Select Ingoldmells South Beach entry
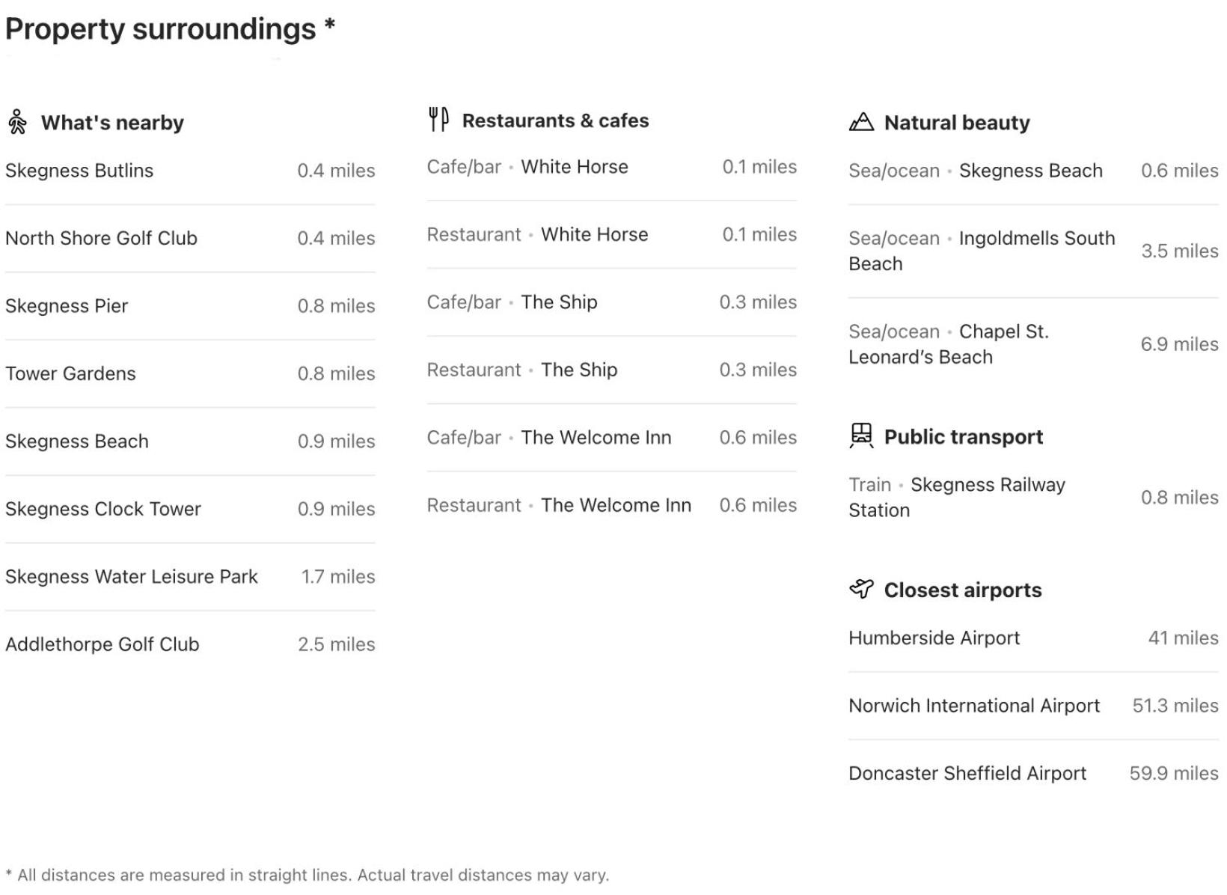This screenshot has width=1227, height=895. (1033, 251)
